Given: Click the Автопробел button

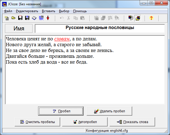Looking at the screenshot, I should [85, 122].
